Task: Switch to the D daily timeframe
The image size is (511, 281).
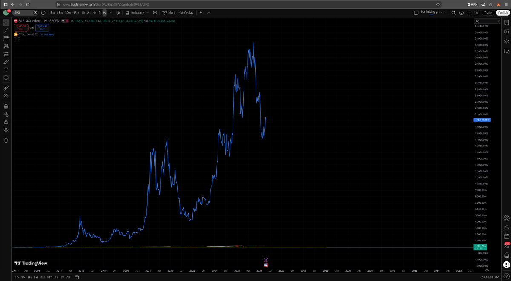Action: point(100,13)
